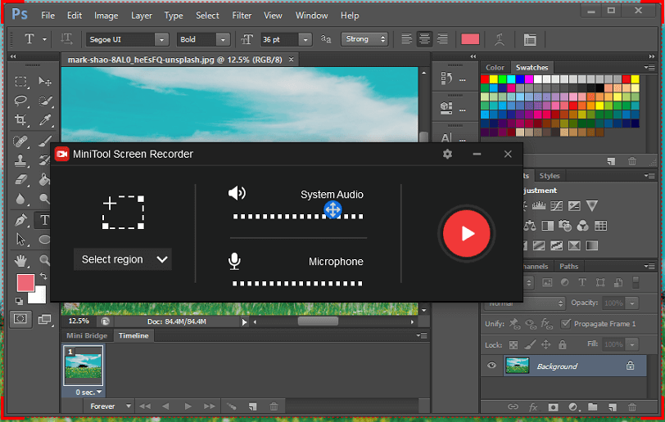Open the Layer menu
Viewport: 665px width, 422px height.
[x=141, y=16]
